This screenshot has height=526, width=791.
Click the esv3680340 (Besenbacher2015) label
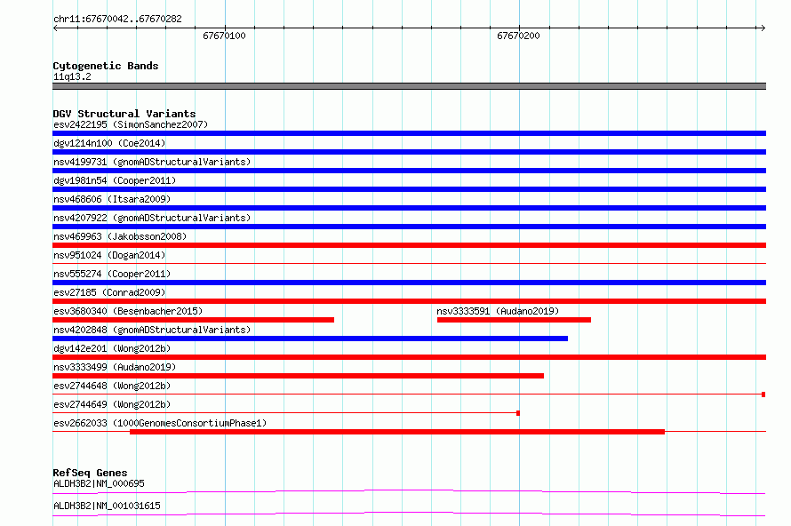(128, 311)
